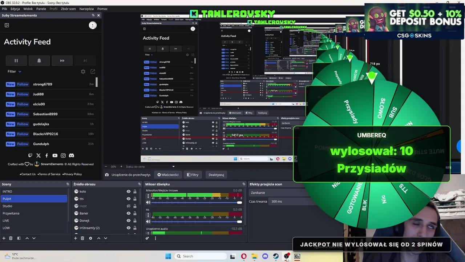This screenshot has height=262, width=465.
Task: Open the Facebook social icon
Action: click(46, 155)
